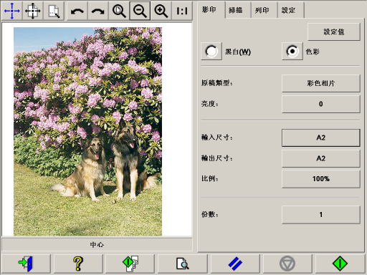Image resolution: width=367 pixels, height=275 pixels.
Task: Click the redo curved arrow icon
Action: click(x=98, y=11)
